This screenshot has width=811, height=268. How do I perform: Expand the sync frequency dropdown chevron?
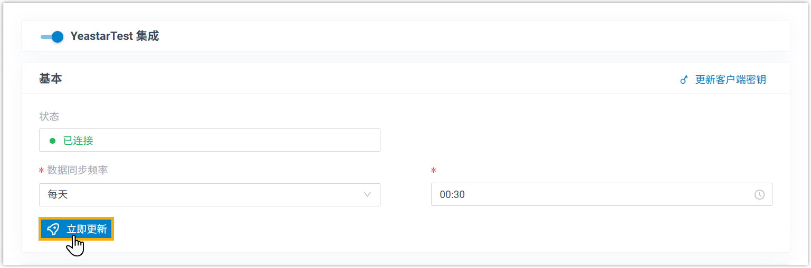(x=367, y=195)
